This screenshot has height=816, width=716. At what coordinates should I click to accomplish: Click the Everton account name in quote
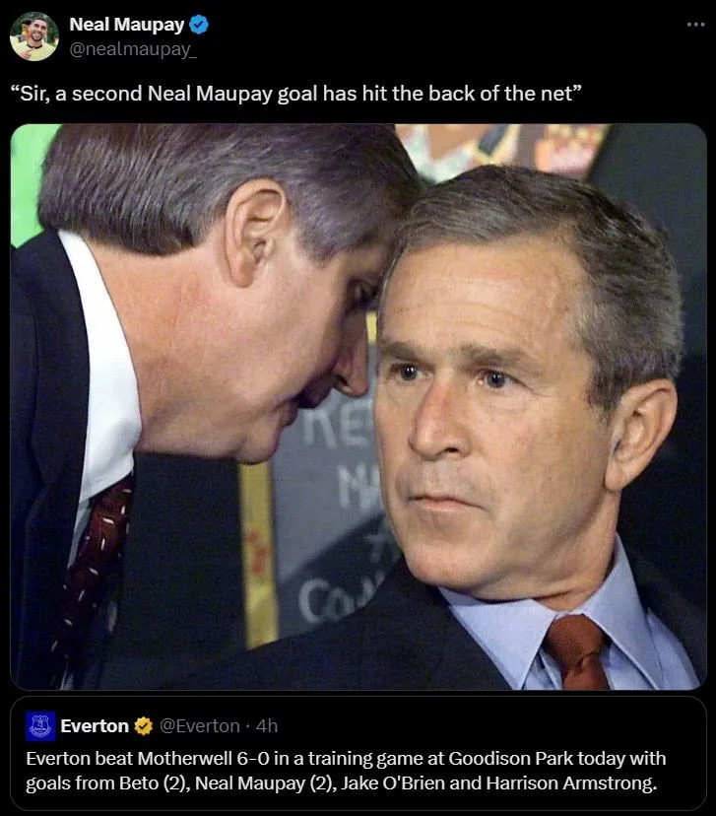click(x=95, y=726)
